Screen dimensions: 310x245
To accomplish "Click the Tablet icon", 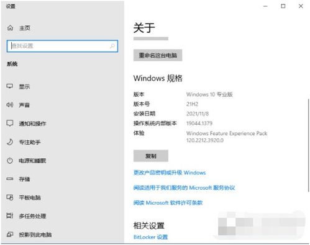I will [10, 197].
